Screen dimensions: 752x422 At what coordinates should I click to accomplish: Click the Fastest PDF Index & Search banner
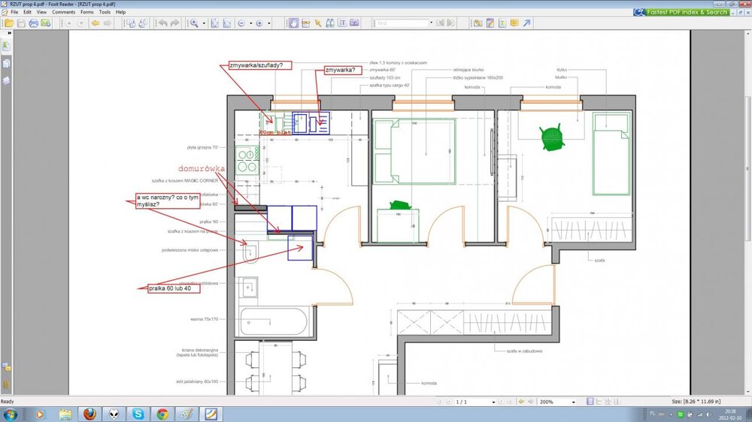[681, 12]
